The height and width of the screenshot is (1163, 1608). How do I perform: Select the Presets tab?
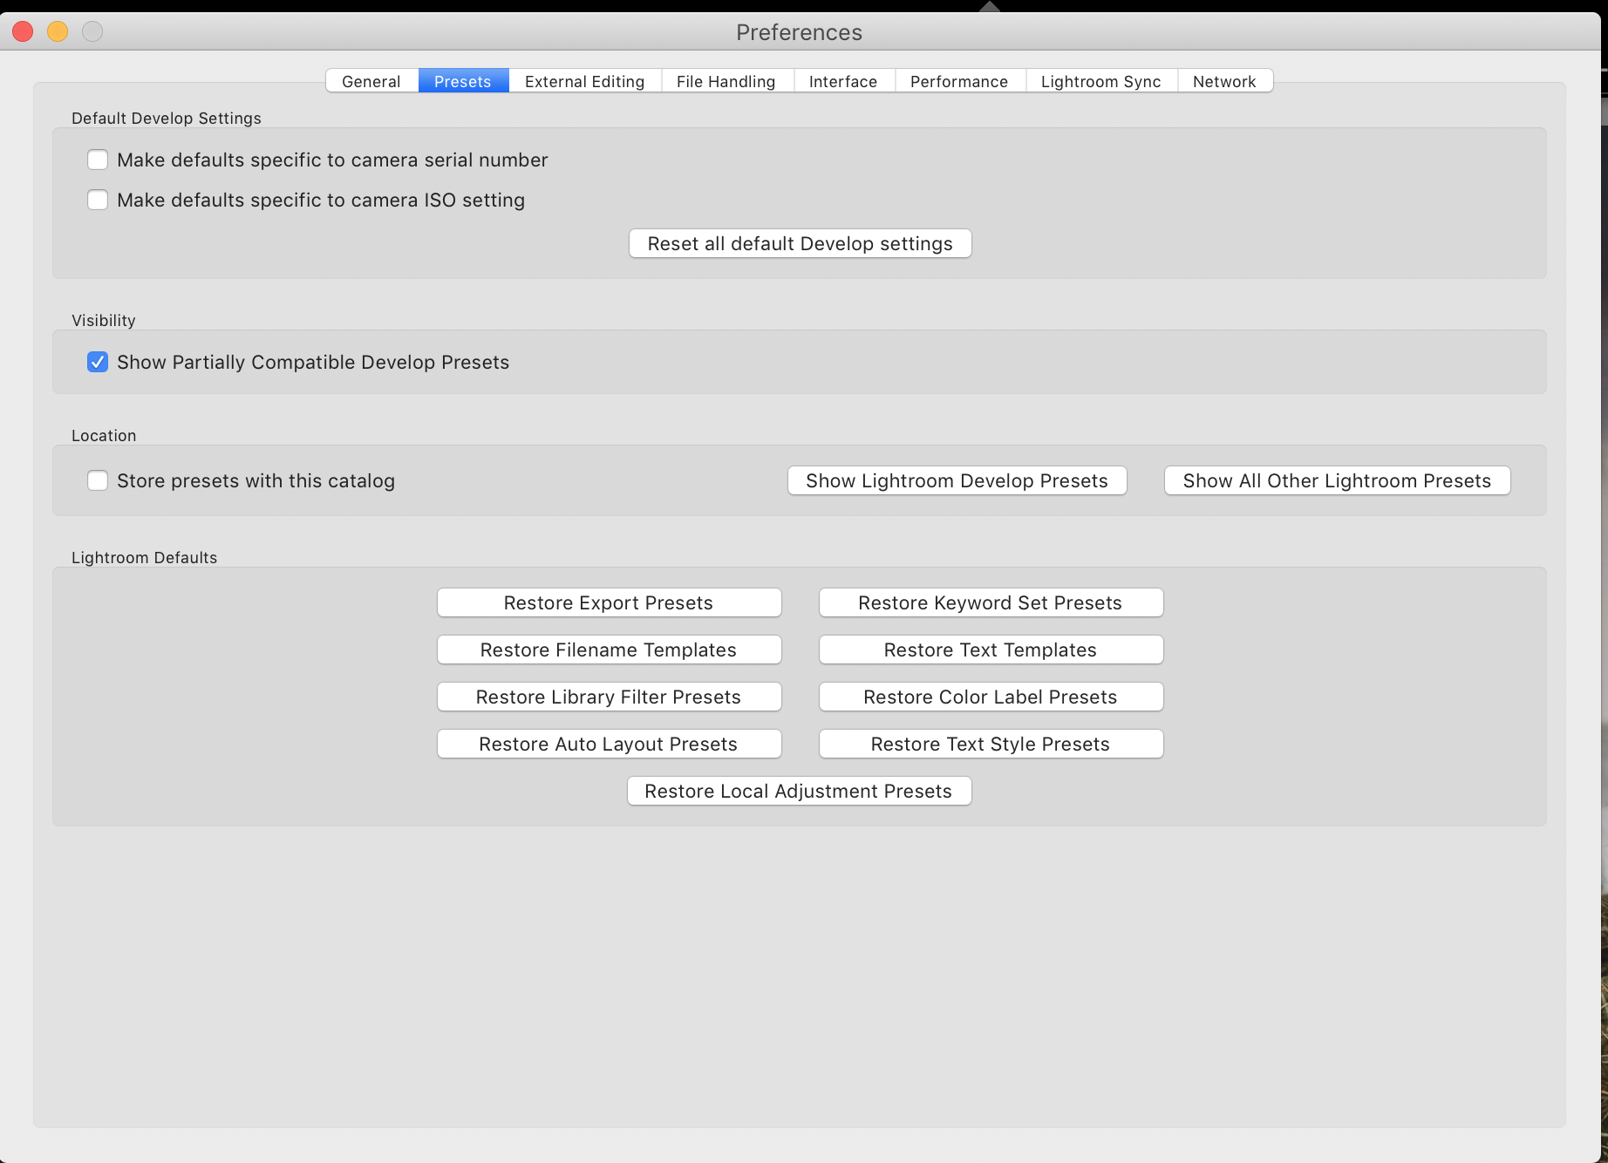coord(463,81)
